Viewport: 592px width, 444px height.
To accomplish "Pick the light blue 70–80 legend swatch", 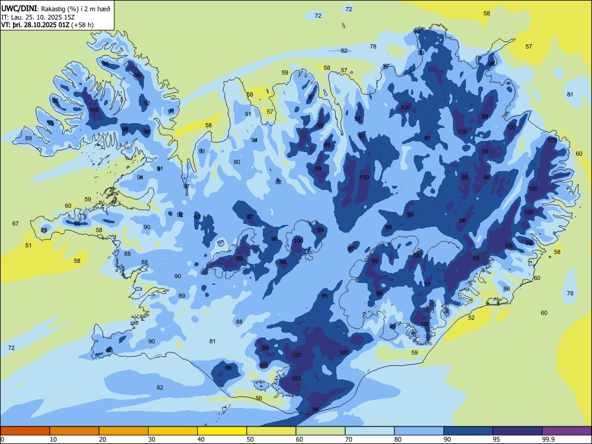I will [369, 431].
